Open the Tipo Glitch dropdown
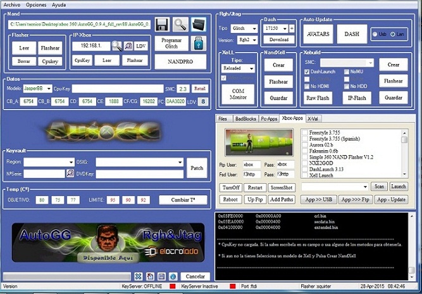This screenshot has width=422, height=294. 244,29
